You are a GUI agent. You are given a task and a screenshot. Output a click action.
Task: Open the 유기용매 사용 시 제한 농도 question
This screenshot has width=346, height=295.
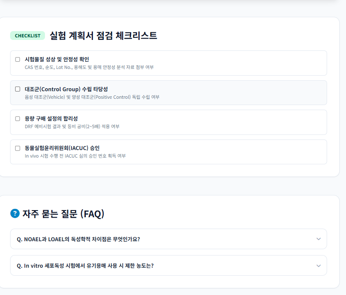(x=85, y=266)
